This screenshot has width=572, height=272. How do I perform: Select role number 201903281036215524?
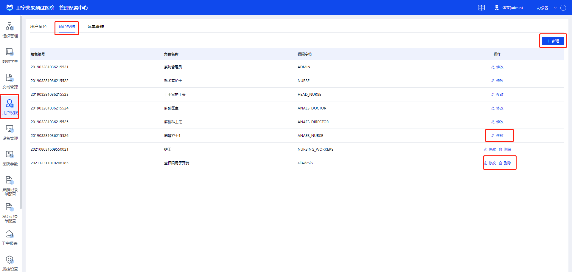(49, 108)
